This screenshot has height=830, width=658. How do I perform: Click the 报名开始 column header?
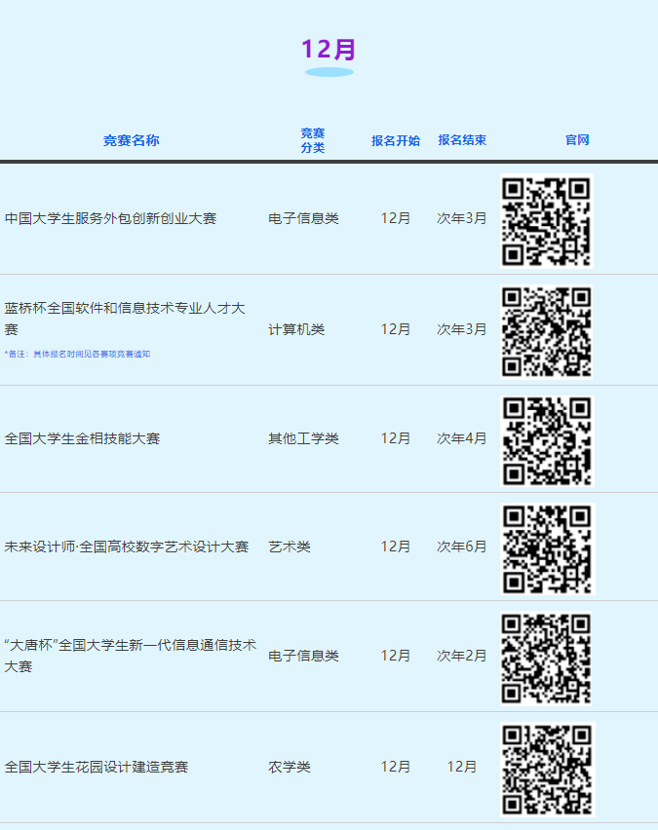(x=396, y=140)
